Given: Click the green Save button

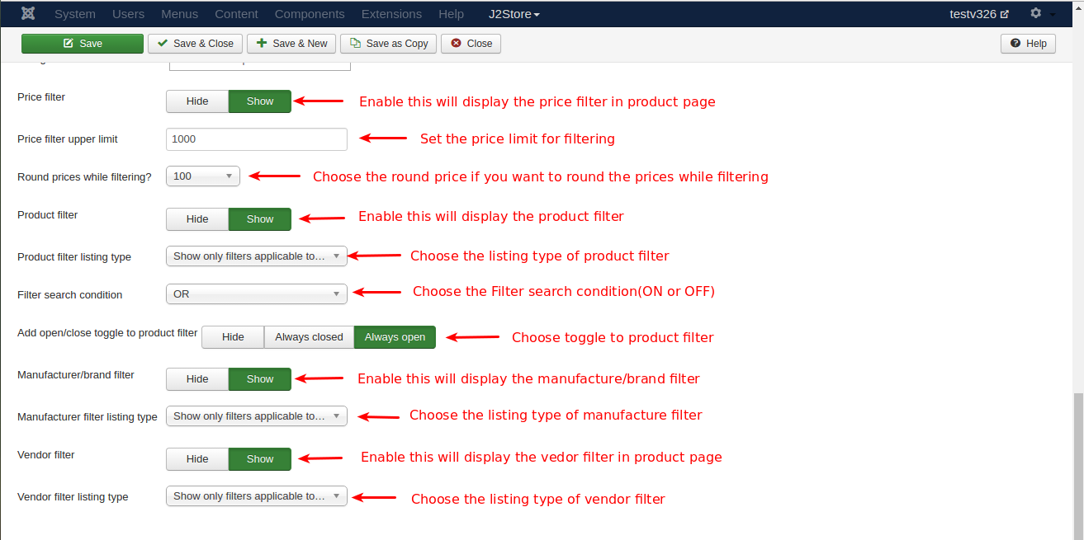Looking at the screenshot, I should pos(83,44).
